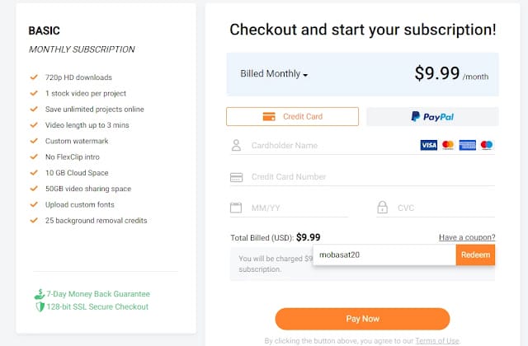528x346 pixels.
Task: Click the calendar expiry date icon
Action: [x=236, y=208]
